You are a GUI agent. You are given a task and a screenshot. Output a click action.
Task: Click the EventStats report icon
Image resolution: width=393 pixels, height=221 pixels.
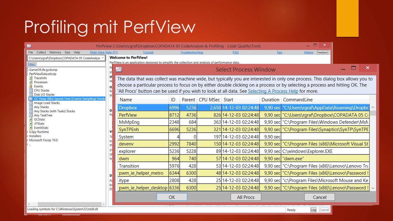[x=31, y=128]
